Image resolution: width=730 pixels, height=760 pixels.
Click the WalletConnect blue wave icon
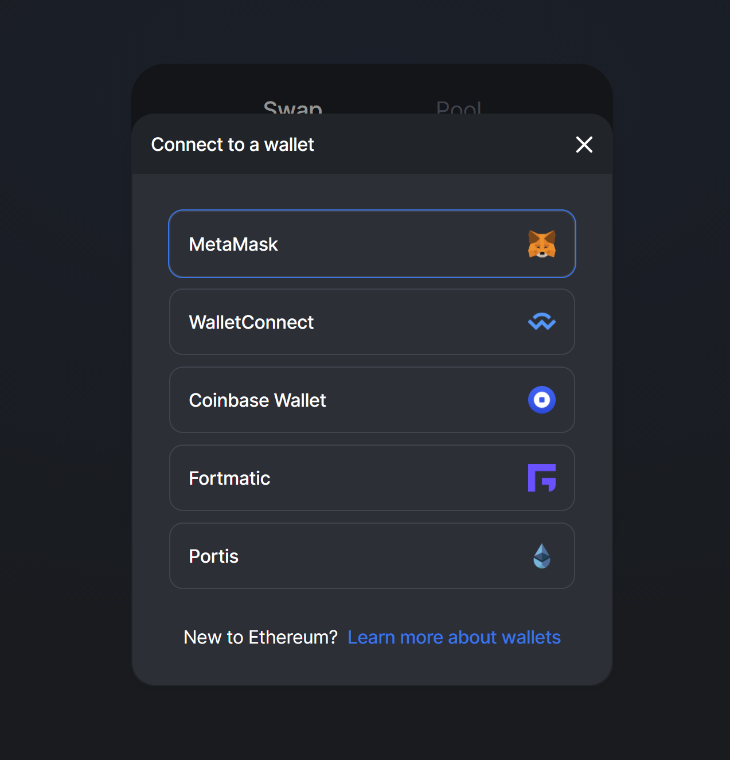542,322
